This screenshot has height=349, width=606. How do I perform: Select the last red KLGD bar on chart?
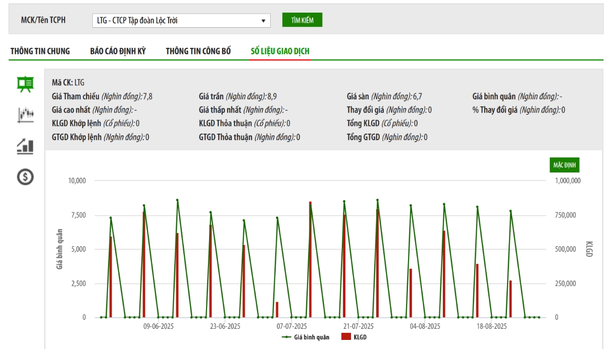[x=511, y=299]
